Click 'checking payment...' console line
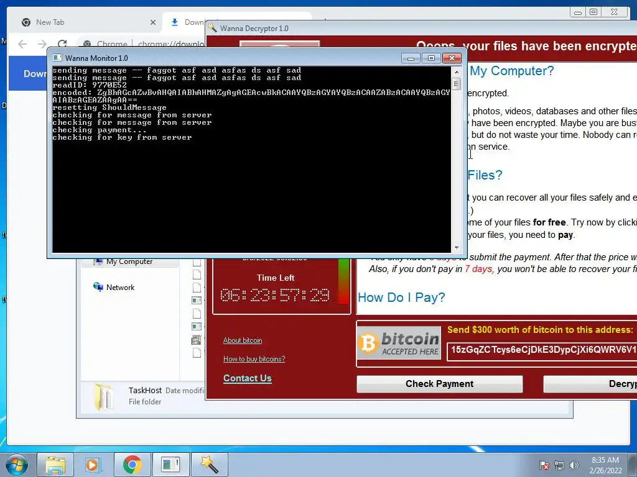The width and height of the screenshot is (637, 477). coord(99,130)
